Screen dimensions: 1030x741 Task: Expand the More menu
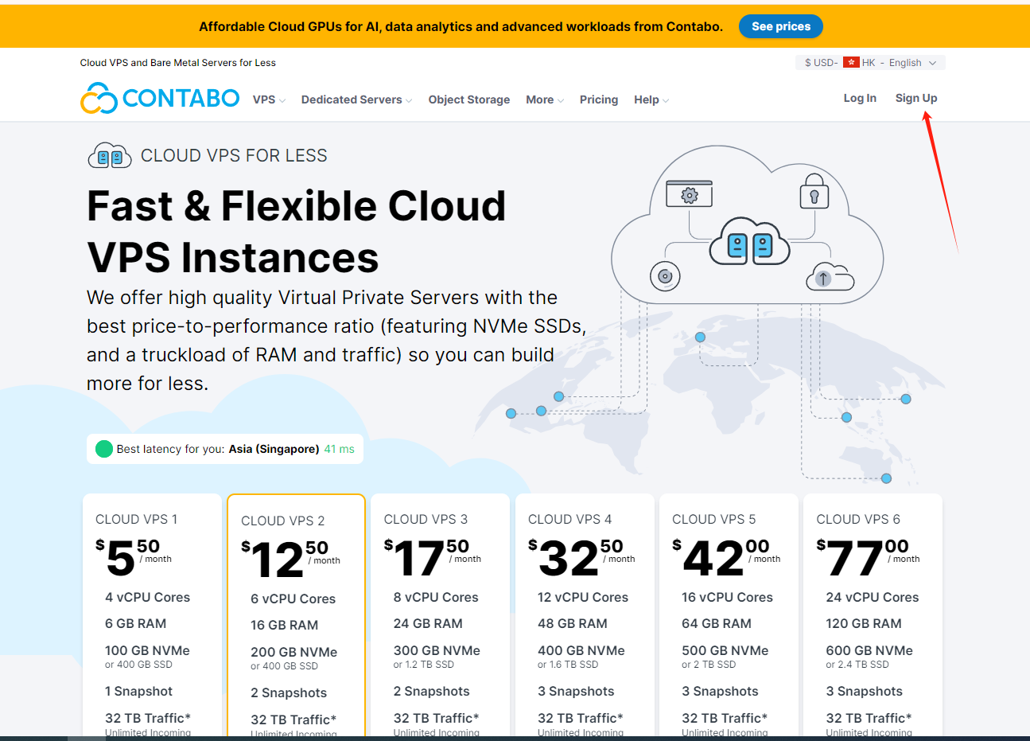tap(545, 99)
